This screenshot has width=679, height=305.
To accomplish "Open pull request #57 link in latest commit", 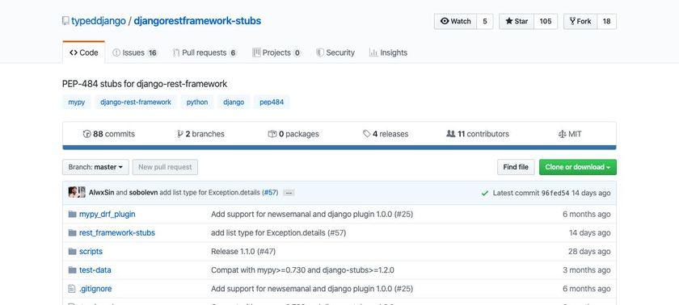I will point(270,193).
